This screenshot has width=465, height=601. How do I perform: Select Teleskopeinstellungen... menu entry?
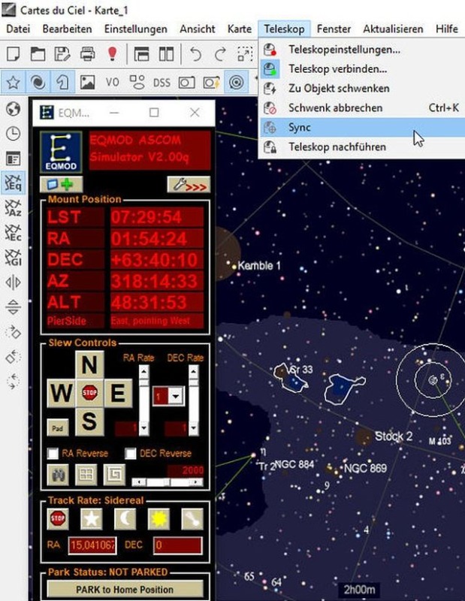tap(362, 50)
